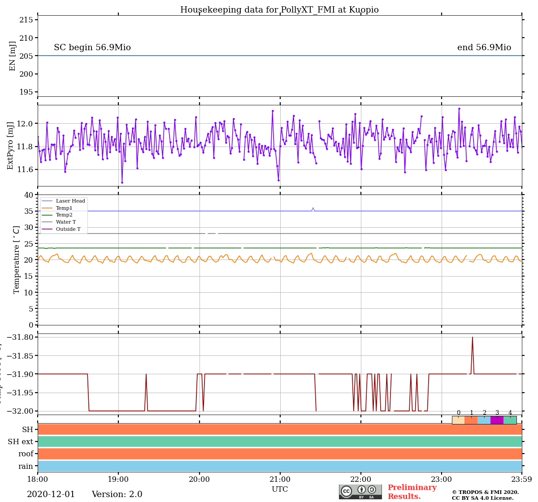Viewport: 538px width, 502px height.
Task: Click the 20:00 time axis tick label
Action: click(x=199, y=479)
